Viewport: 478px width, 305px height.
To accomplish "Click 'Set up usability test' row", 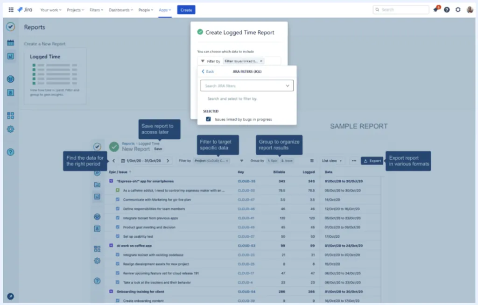I will [x=242, y=236].
